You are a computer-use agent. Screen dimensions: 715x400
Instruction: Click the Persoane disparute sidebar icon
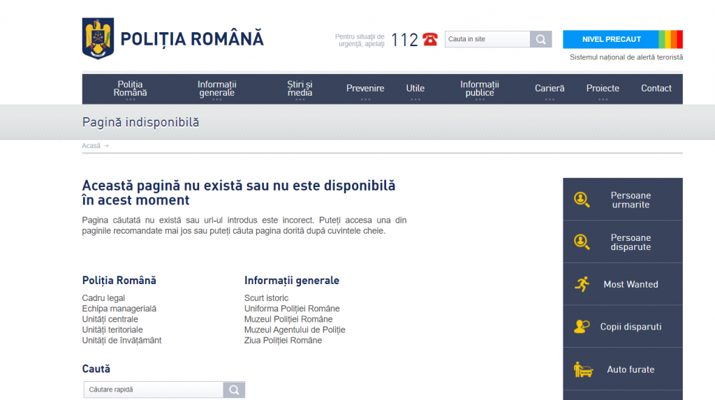(582, 242)
